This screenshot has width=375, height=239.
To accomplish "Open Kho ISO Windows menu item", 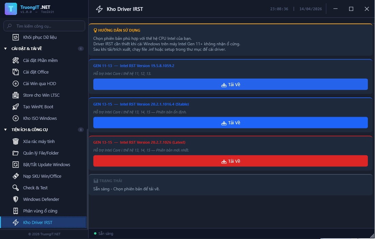I will tap(40, 118).
